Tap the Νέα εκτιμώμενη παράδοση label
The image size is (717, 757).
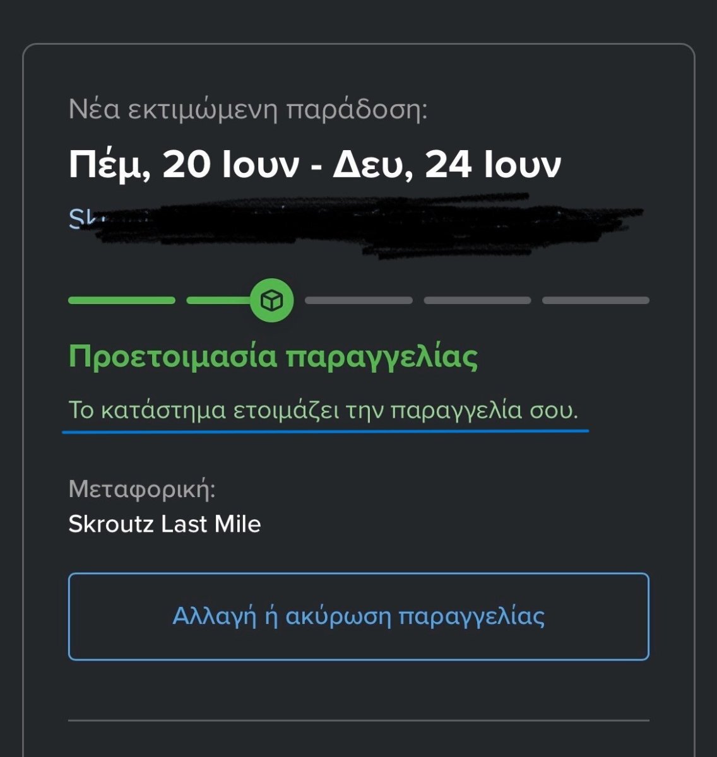click(x=248, y=110)
